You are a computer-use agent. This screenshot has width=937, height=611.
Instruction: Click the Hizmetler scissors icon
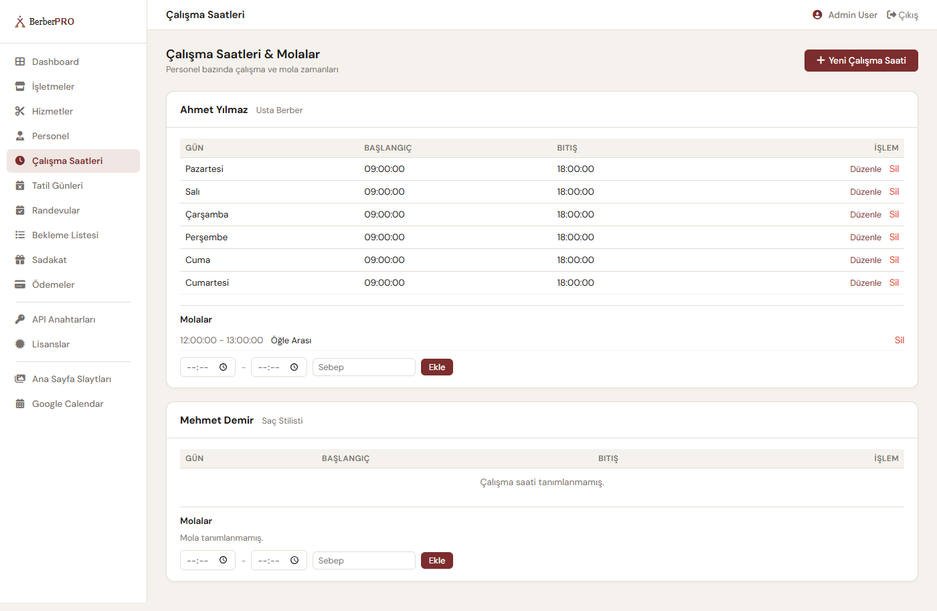20,111
